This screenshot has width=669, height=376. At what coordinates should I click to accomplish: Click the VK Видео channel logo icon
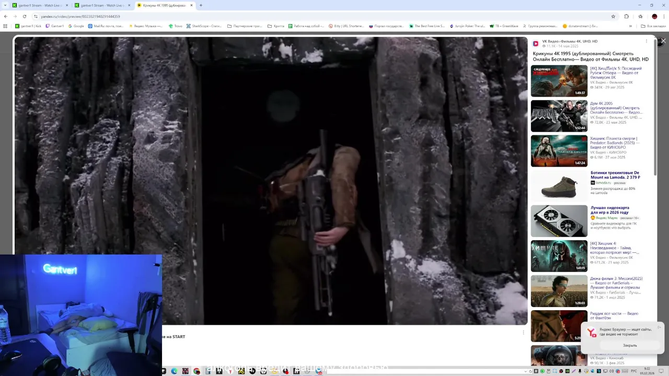pos(536,43)
